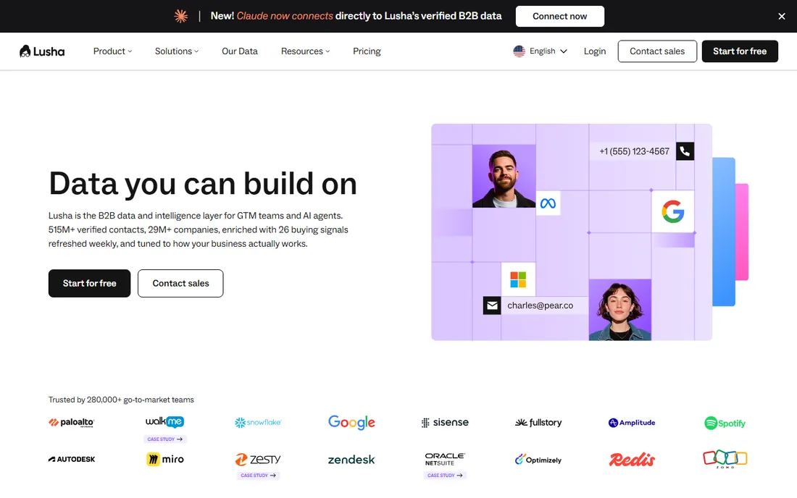Dismiss the announcement banner with the X
This screenshot has width=797, height=498.
pos(782,16)
